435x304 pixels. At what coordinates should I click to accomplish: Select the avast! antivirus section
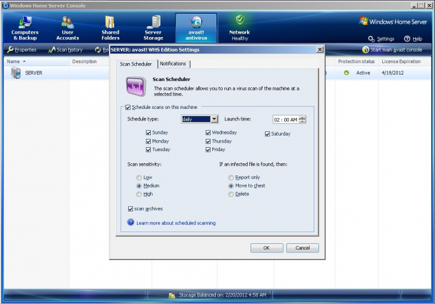coord(196,28)
